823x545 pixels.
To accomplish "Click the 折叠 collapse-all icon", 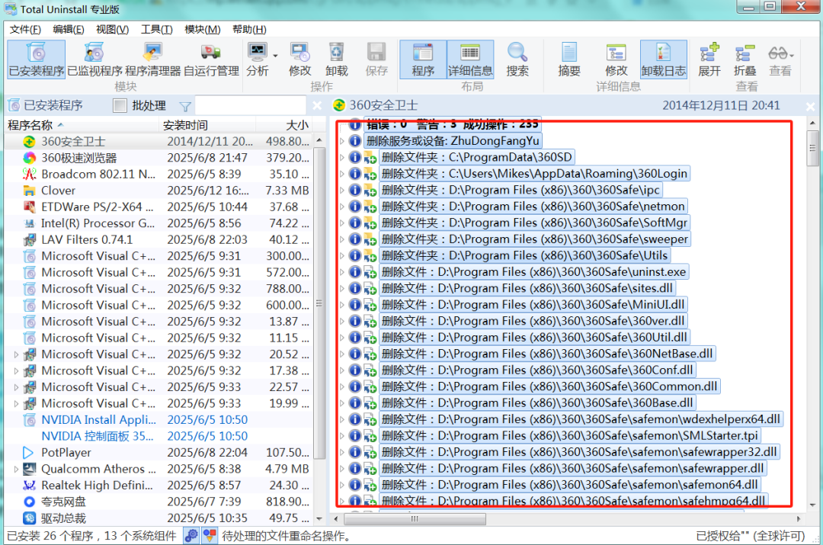I will 745,59.
